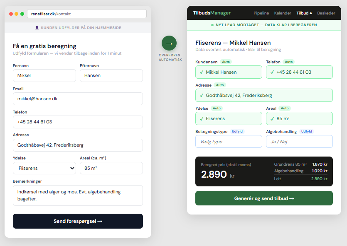This screenshot has height=246, width=347.
Task: Open the Algebehandling 'Ja / Nej' dropdown
Action: pyautogui.click(x=299, y=141)
